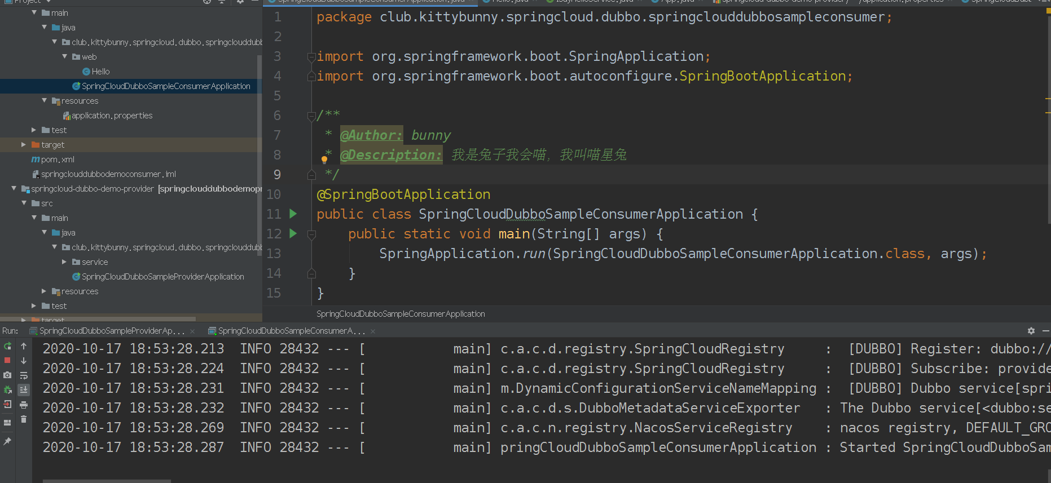The height and width of the screenshot is (483, 1051).
Task: Switch to SpringCloudDubboSampleProviderAp... run tab
Action: [x=112, y=331]
